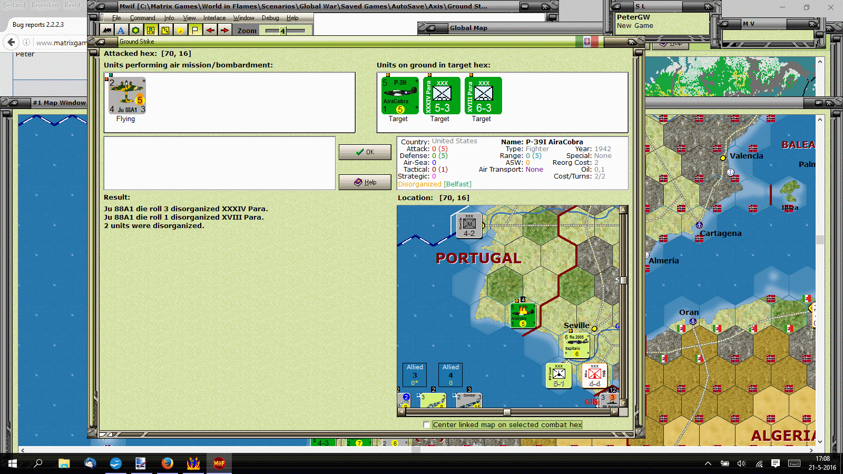Click the Re.2005 aircraft counter near Seville
This screenshot has height=474, width=843.
[x=576, y=345]
